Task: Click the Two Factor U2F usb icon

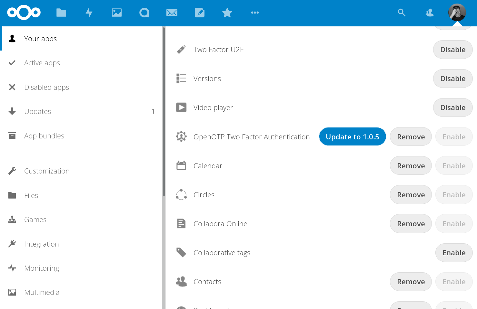Action: (x=181, y=50)
